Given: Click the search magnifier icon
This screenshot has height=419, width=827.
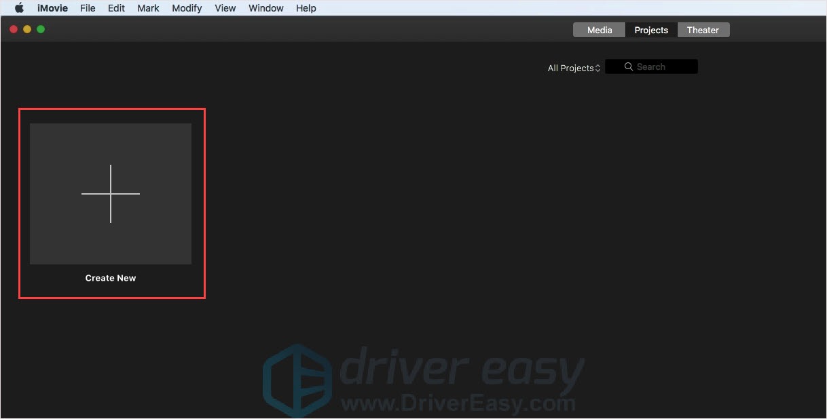Looking at the screenshot, I should click(629, 66).
